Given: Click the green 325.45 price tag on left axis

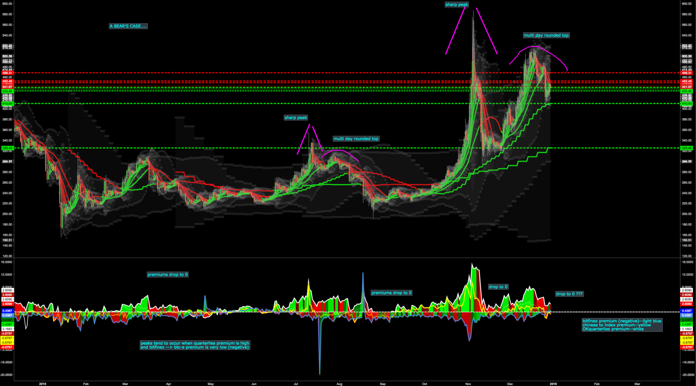Looking at the screenshot, I should [7, 148].
